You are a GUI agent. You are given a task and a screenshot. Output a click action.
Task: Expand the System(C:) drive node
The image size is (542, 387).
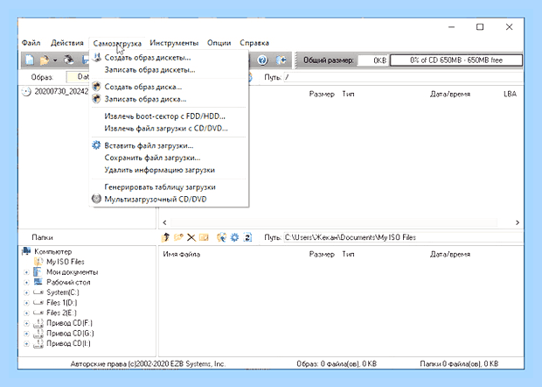pyautogui.click(x=26, y=292)
